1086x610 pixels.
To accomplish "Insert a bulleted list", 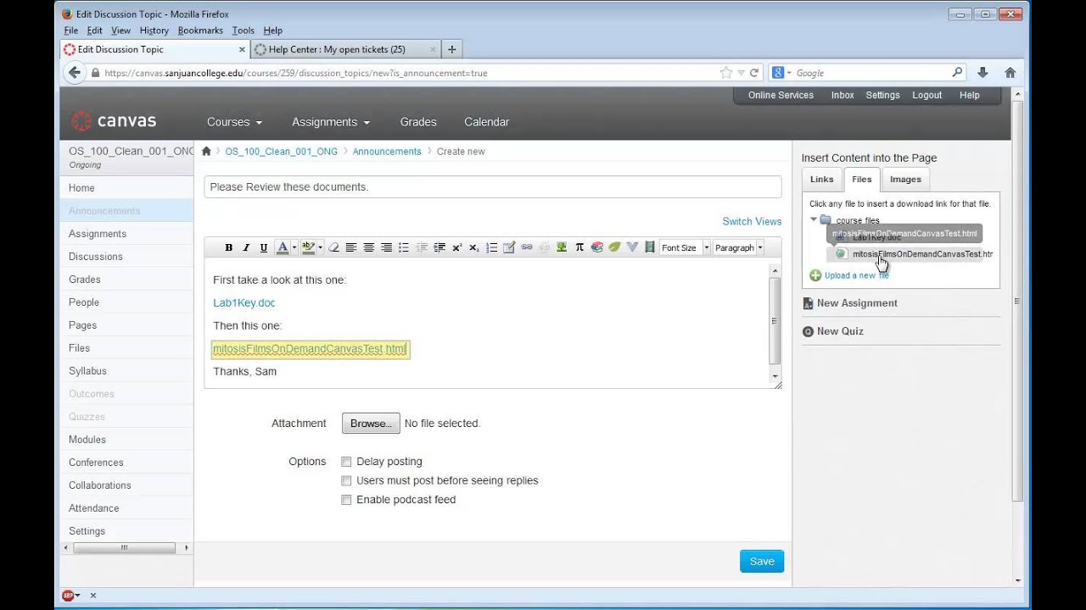I will 404,247.
